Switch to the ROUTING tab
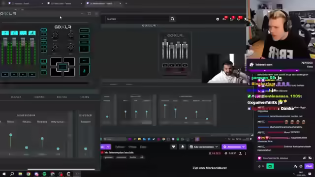 point(62,97)
